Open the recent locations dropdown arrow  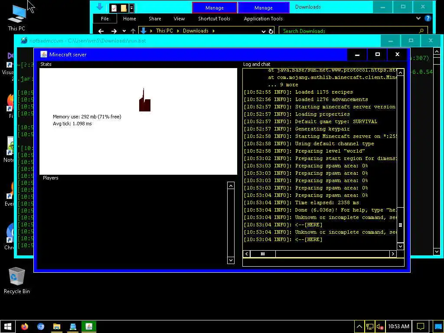click(124, 31)
